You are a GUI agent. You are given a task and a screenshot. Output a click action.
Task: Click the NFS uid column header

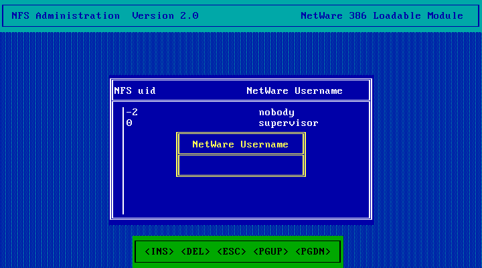[135, 90]
